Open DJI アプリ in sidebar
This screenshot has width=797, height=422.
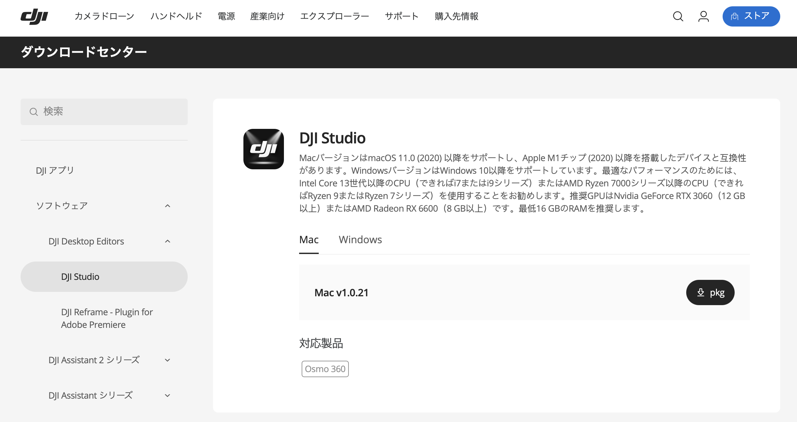pyautogui.click(x=55, y=171)
